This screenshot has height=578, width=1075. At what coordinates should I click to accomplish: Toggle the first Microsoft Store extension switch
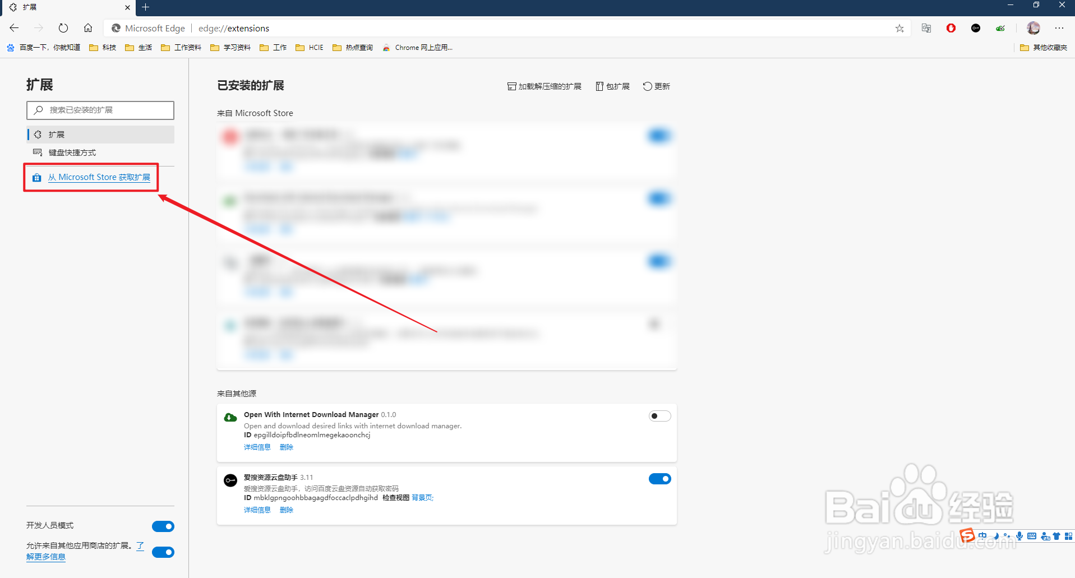coord(659,136)
